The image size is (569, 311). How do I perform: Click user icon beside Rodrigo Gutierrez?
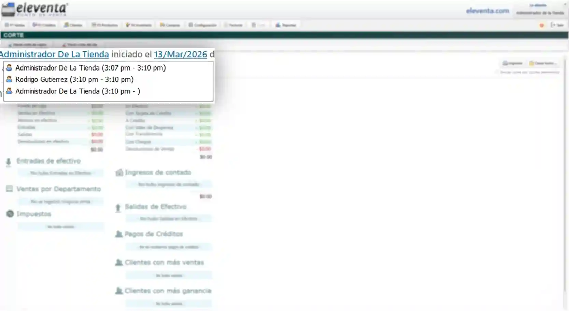point(9,79)
